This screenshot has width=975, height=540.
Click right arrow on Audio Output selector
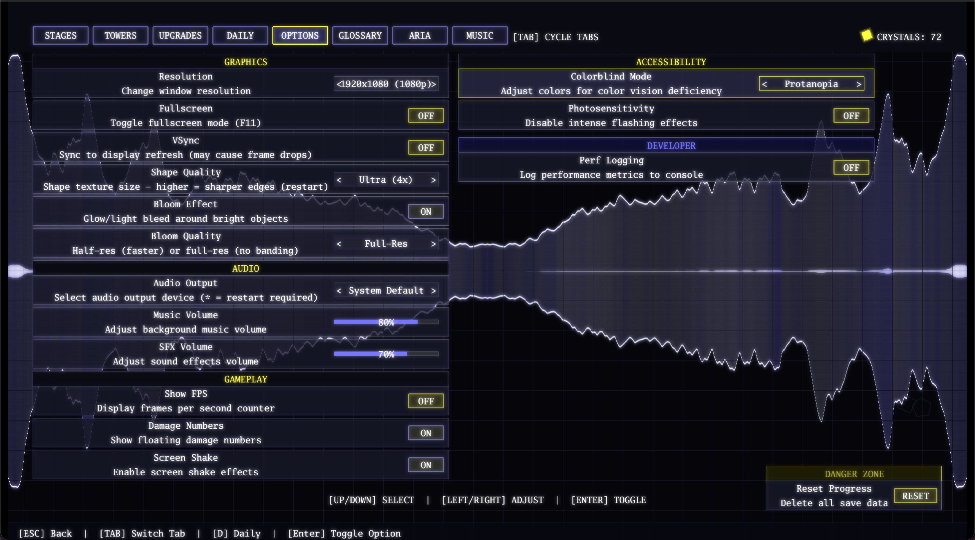[433, 291]
